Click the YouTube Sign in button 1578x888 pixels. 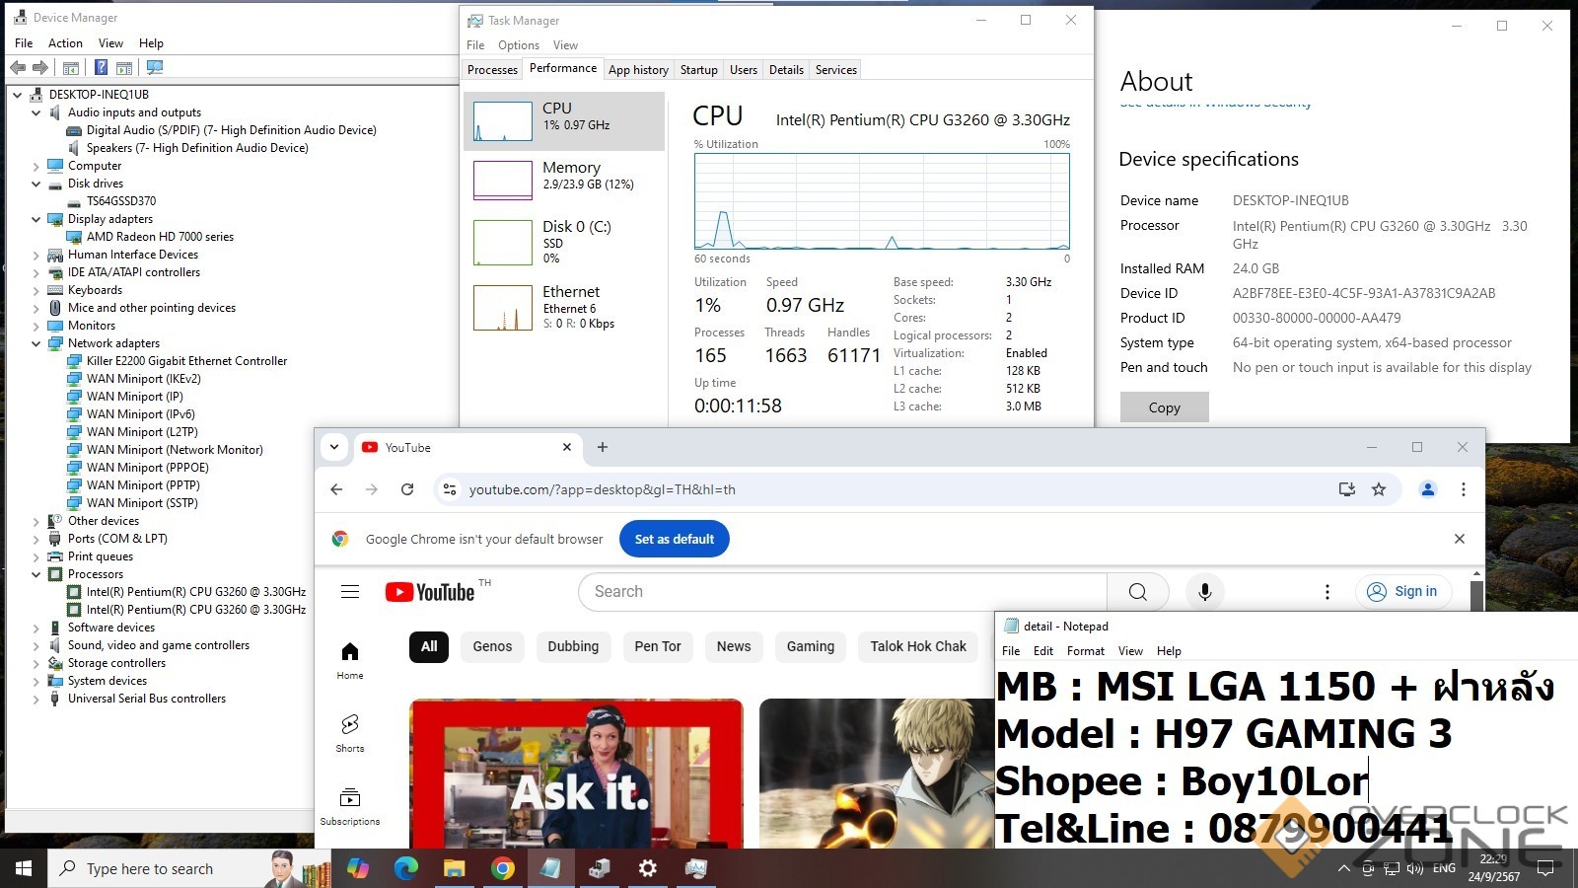pos(1402,592)
